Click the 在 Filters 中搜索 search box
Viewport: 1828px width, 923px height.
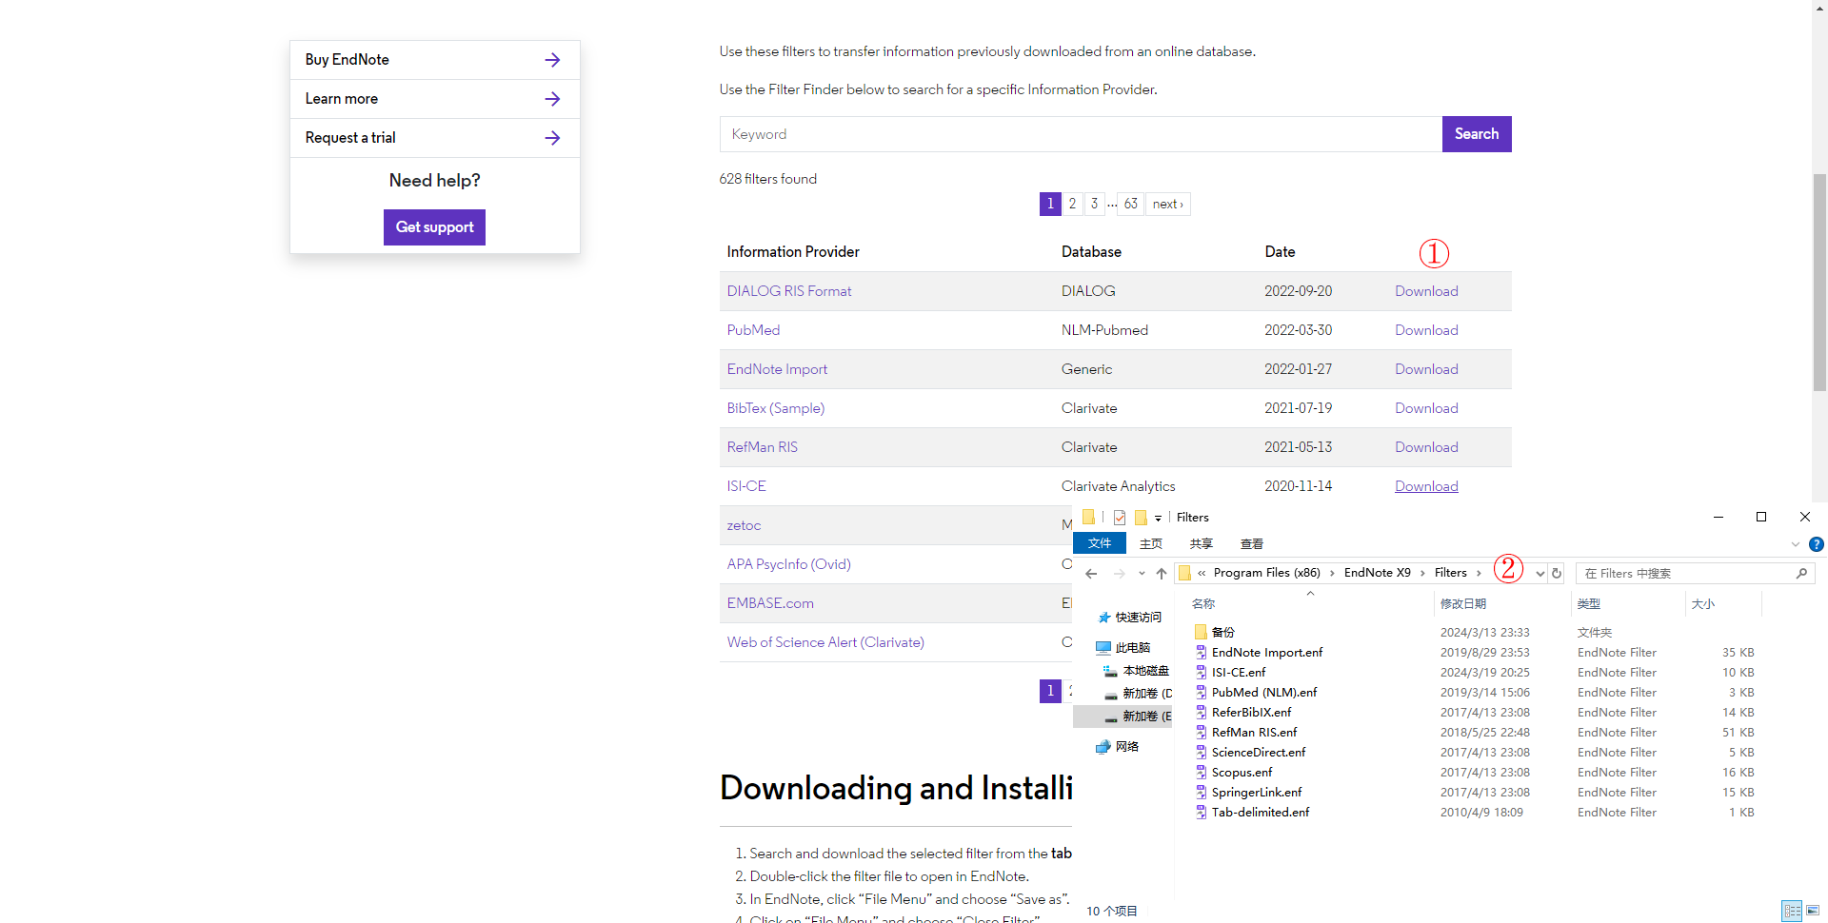click(1695, 573)
